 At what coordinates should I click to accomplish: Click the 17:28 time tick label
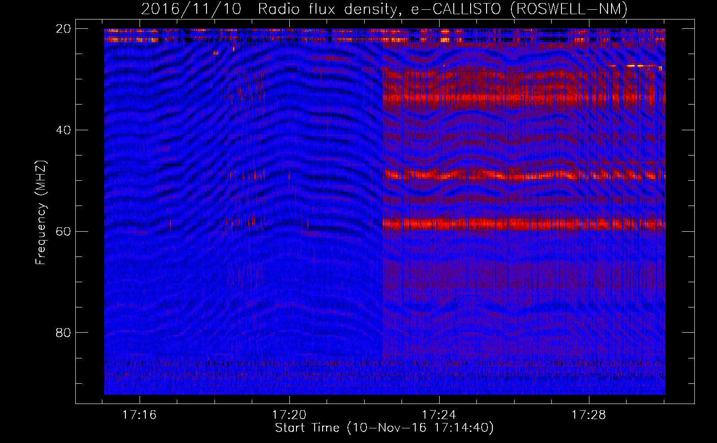coord(588,415)
